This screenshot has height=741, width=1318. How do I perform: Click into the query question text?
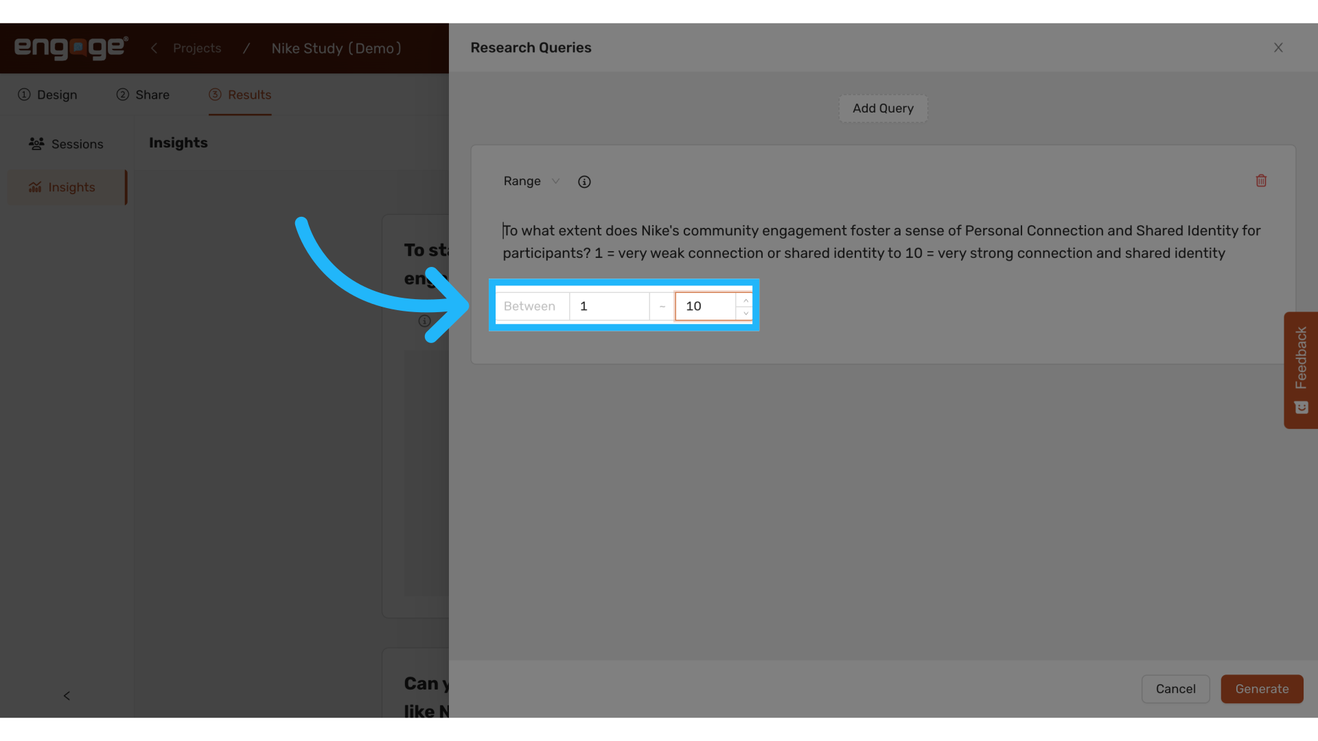coord(881,242)
